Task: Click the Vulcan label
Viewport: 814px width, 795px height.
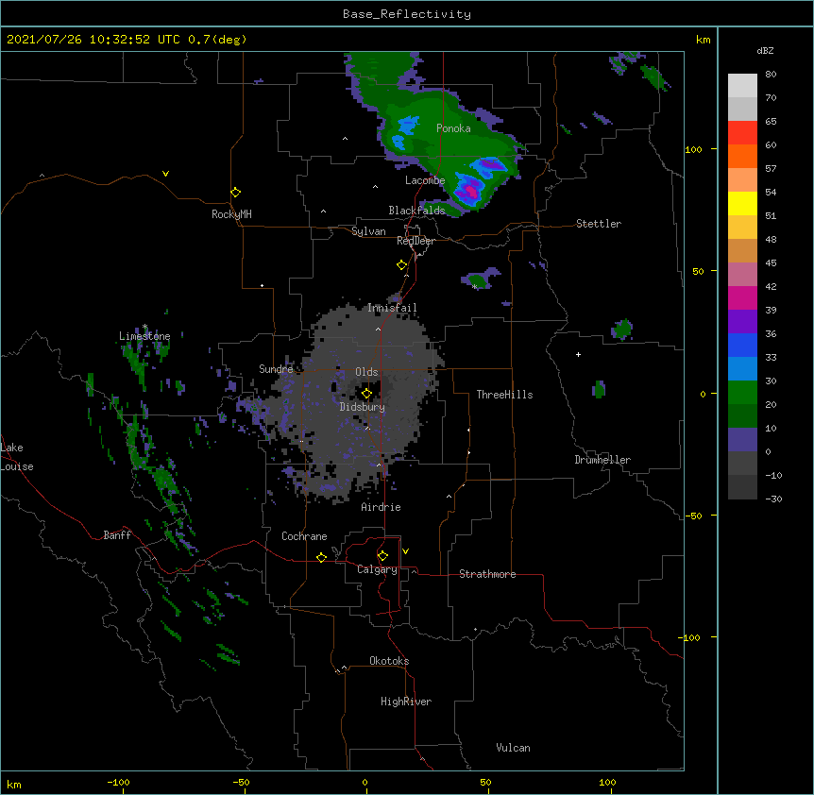Action: 513,748
